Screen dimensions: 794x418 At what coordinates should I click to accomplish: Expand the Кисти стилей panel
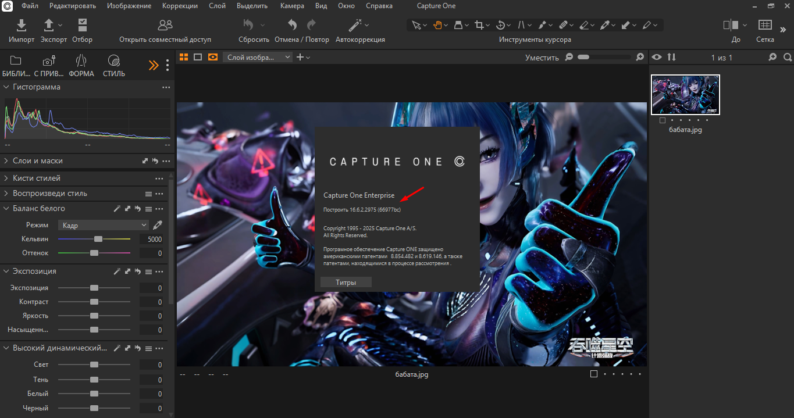(x=6, y=178)
